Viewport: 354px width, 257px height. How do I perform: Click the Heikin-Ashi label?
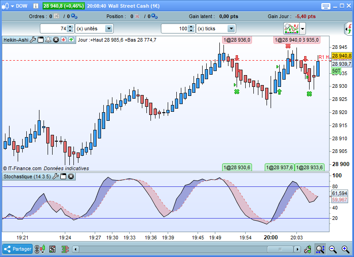pyautogui.click(x=16, y=40)
